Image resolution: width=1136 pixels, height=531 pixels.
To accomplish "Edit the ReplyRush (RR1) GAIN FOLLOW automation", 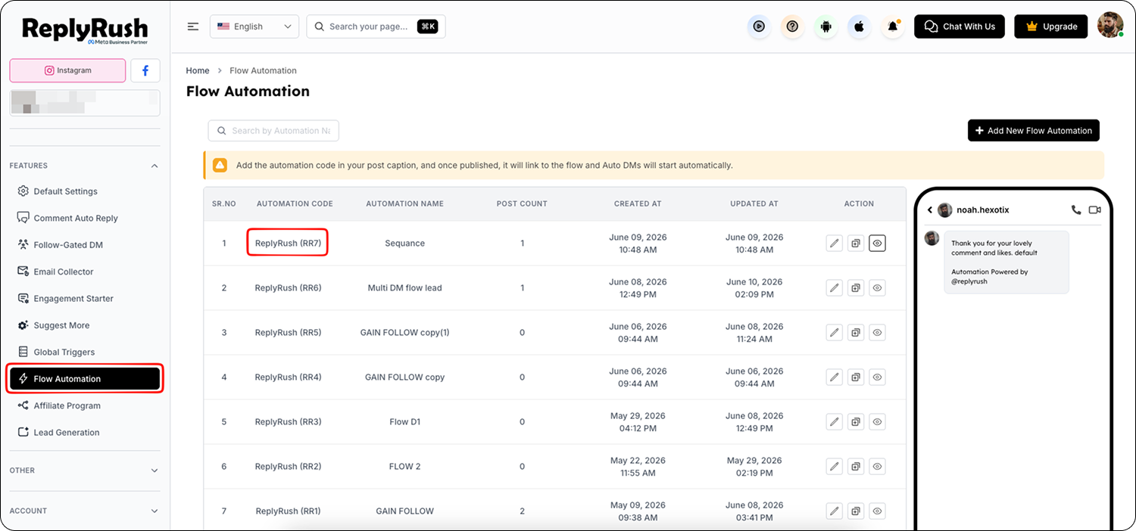I will (835, 511).
